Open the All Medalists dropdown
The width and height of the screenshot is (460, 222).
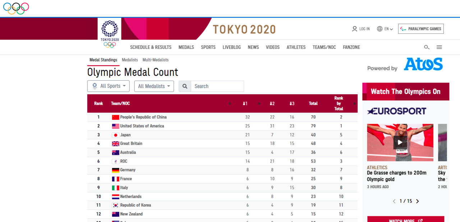(154, 86)
